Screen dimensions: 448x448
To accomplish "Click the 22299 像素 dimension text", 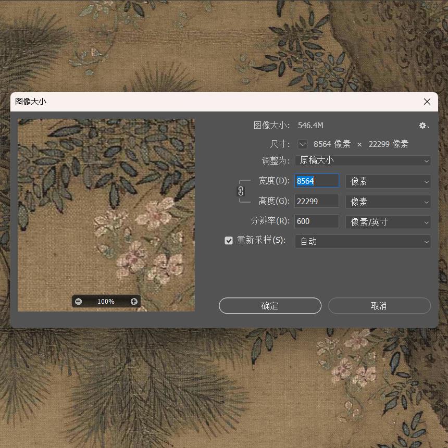I will tap(388, 144).
